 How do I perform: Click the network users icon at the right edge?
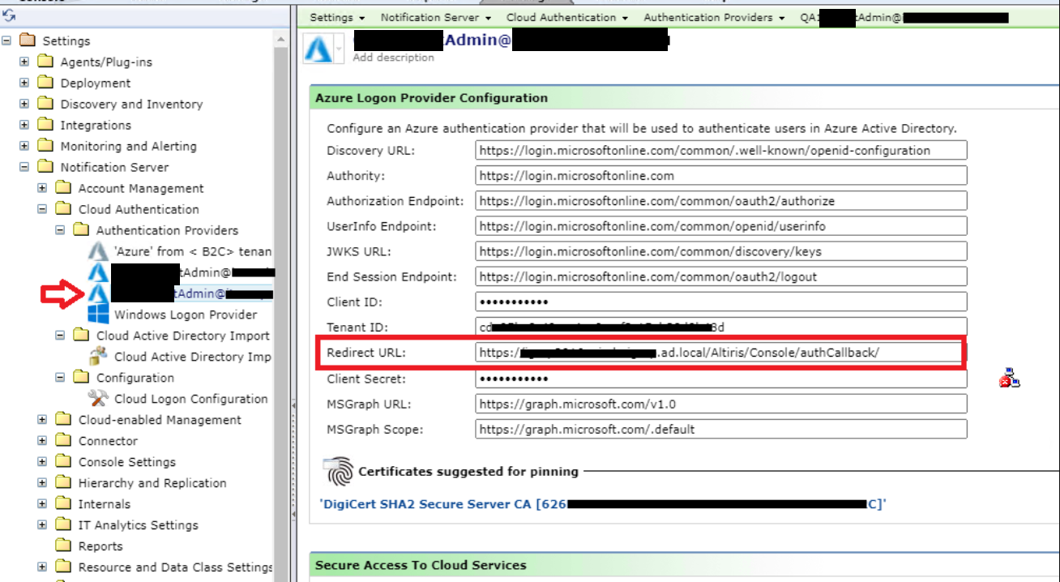(1009, 378)
